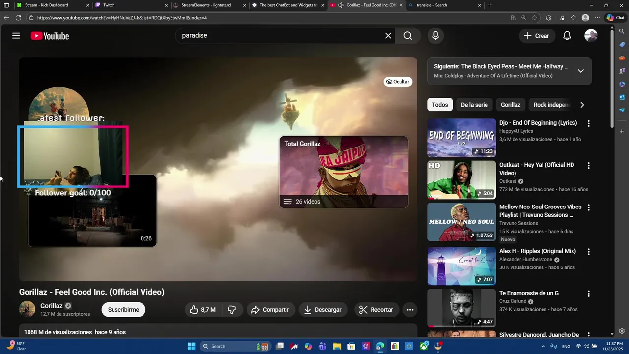Show hidden system tray icons chevron

tap(543, 346)
